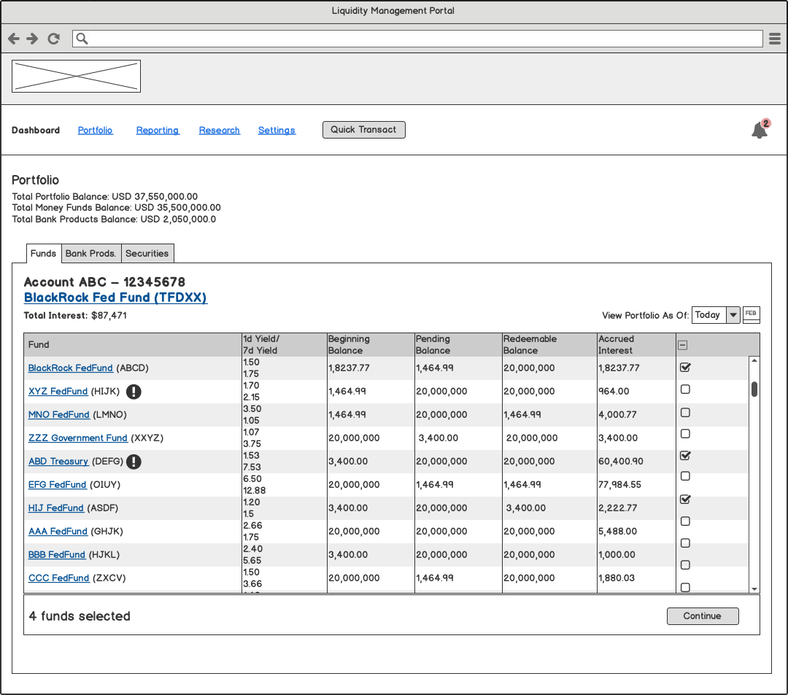Click accrued interest value 60,400.90
Image resolution: width=788 pixels, height=695 pixels.
621,462
